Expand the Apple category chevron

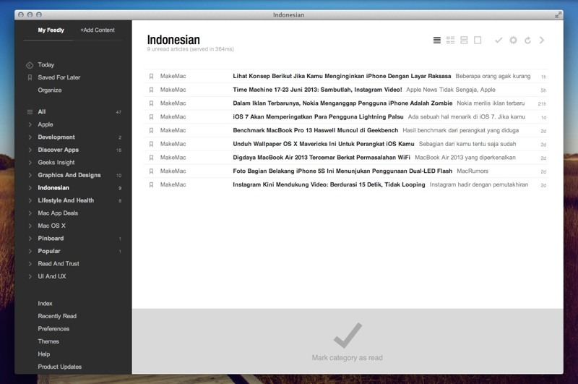point(30,124)
